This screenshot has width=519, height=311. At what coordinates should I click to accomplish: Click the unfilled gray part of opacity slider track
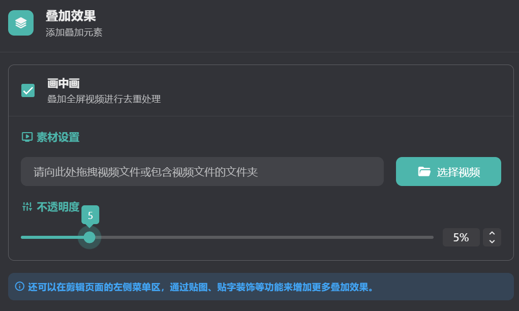coord(264,237)
